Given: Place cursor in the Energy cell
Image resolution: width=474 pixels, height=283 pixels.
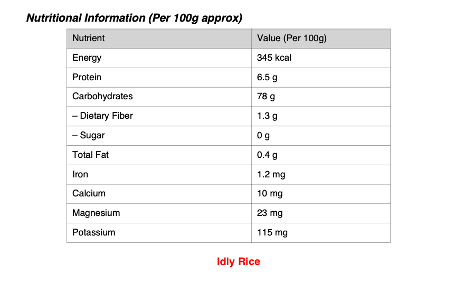Looking at the screenshot, I should [87, 58].
